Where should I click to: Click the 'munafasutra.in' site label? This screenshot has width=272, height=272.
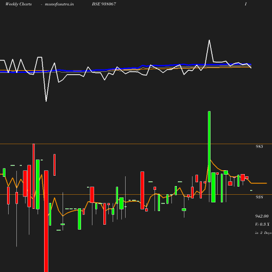59,4
